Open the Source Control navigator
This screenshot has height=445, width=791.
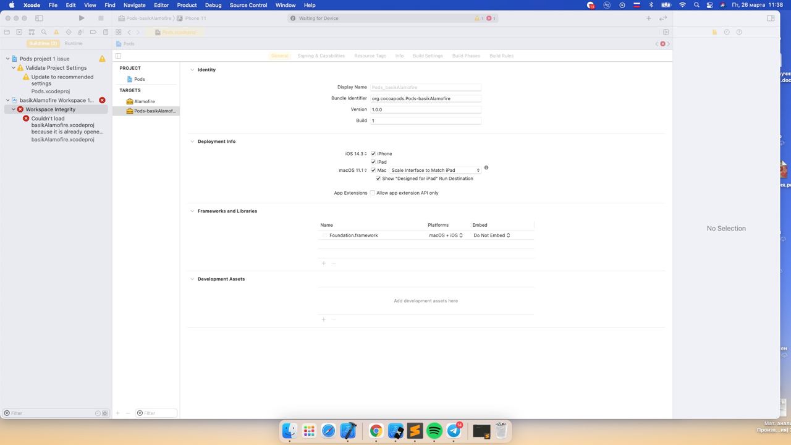tap(19, 32)
